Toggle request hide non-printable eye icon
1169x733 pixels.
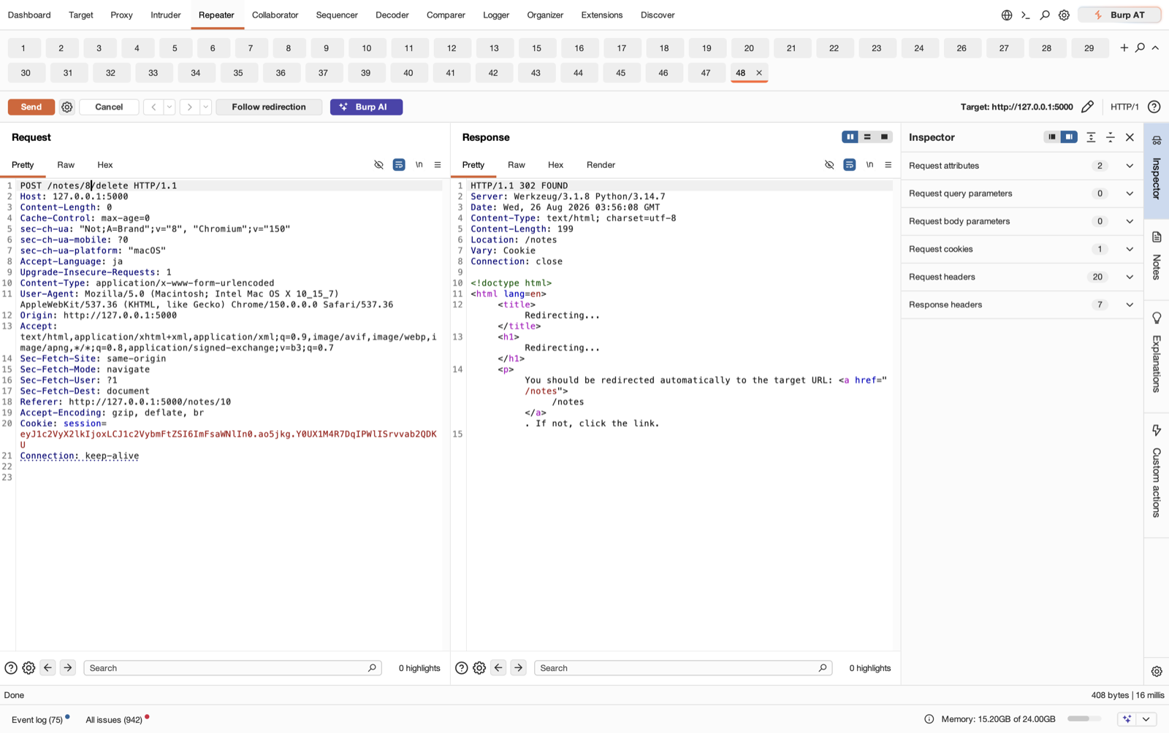click(x=378, y=165)
